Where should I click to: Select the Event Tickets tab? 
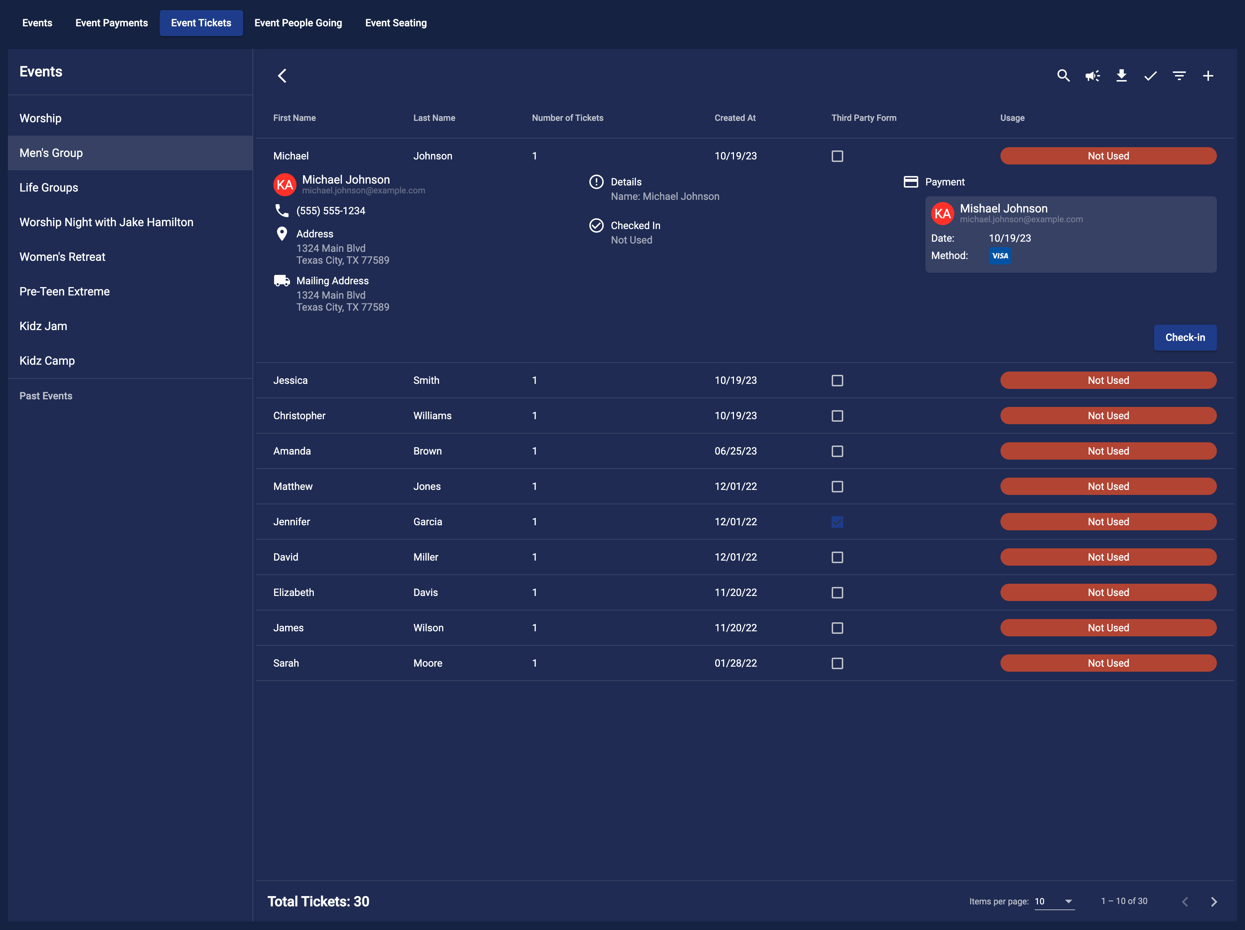point(201,23)
